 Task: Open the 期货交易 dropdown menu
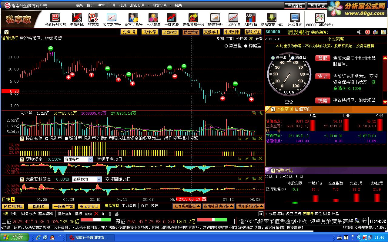(x=162, y=5)
